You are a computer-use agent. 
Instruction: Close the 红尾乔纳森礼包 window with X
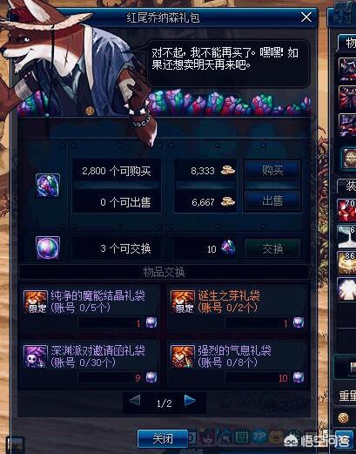[306, 17]
